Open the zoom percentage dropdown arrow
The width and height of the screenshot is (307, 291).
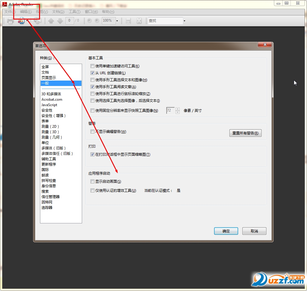(x=117, y=21)
